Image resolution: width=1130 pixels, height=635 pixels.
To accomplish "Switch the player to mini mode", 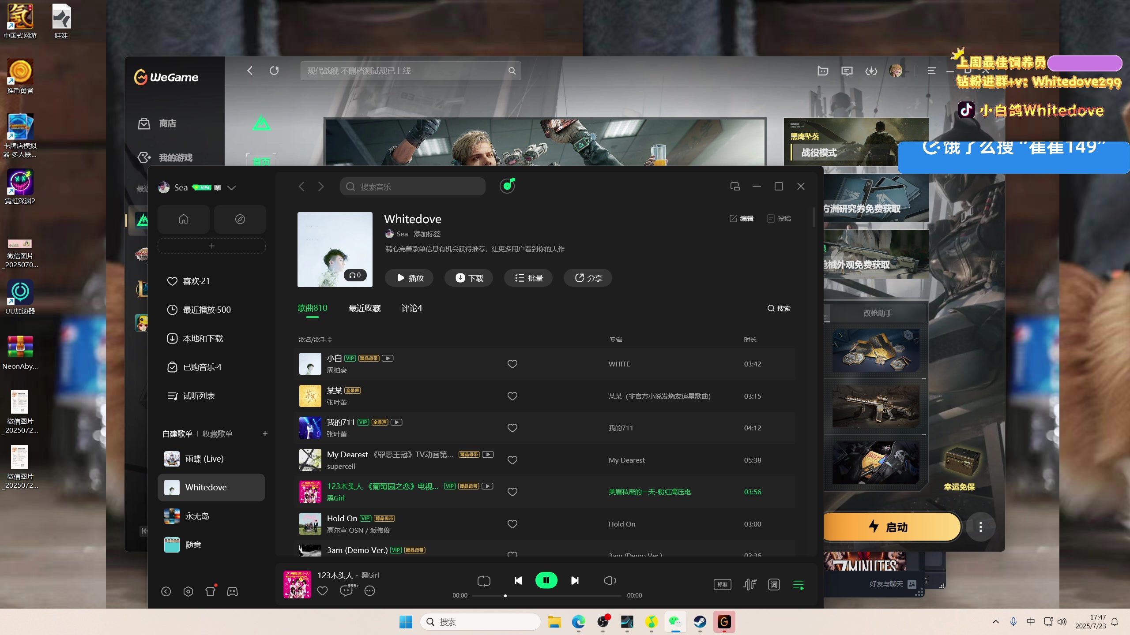I will click(x=735, y=187).
